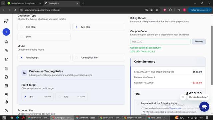Open the tab search dropdown arrow
The height and width of the screenshot is (120, 213).
click(x=3, y=3)
